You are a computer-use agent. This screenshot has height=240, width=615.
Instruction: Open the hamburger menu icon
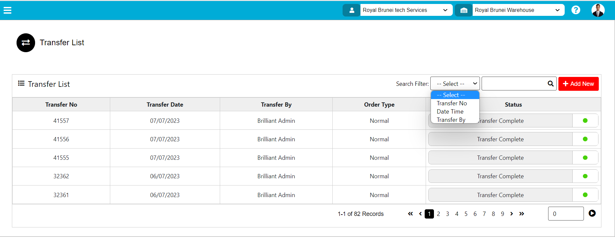[x=8, y=10]
